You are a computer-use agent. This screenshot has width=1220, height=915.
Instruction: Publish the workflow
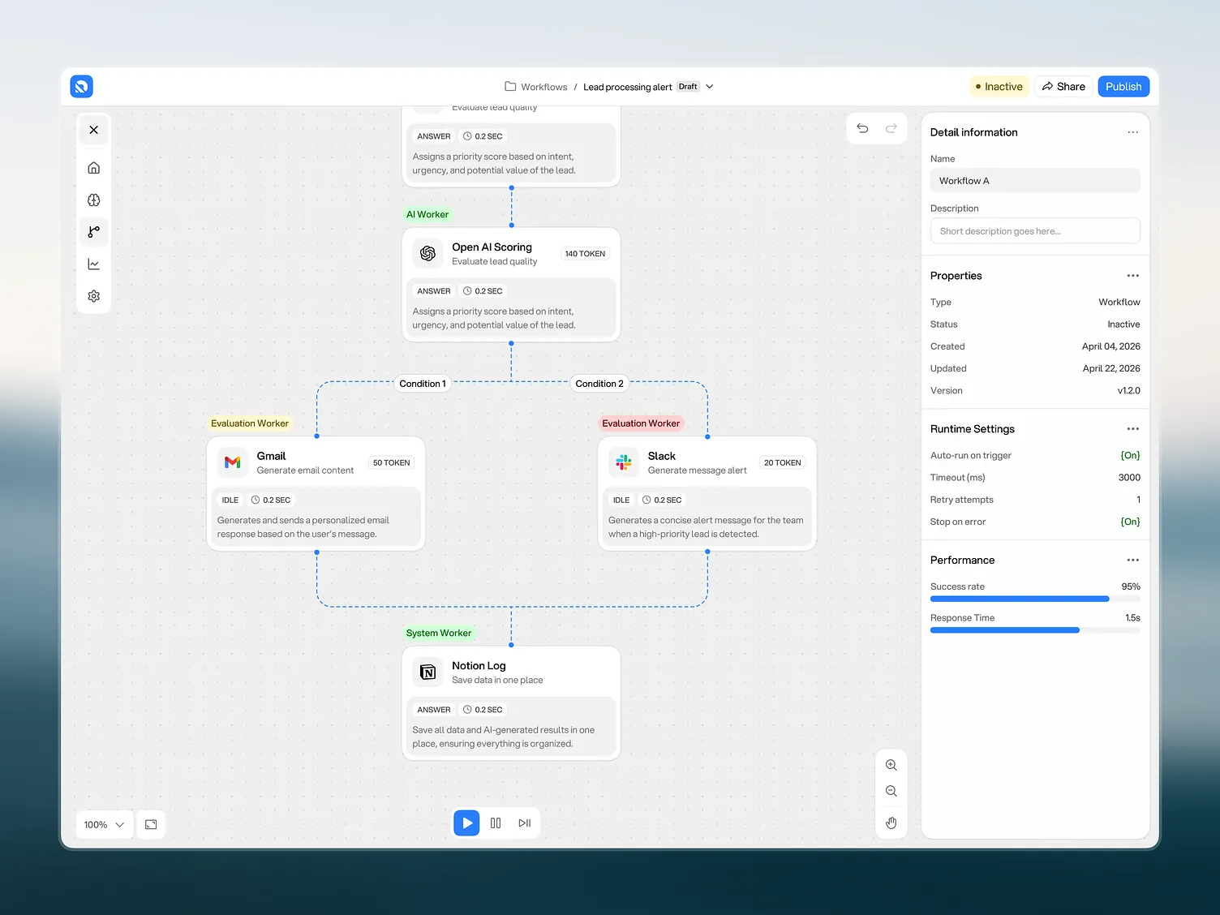[x=1123, y=87]
